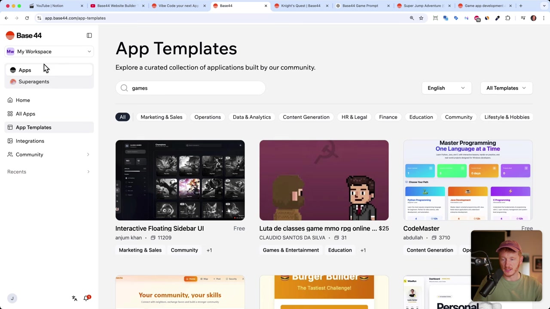
Task: Open the All Templates filter dropdown
Action: [506, 88]
